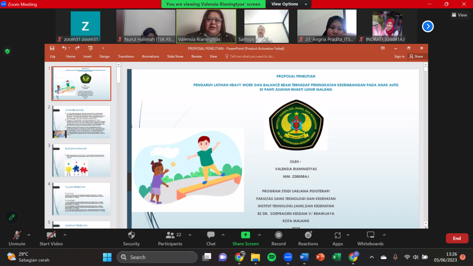Click Start From Beginning presentation icon

(x=90, y=48)
